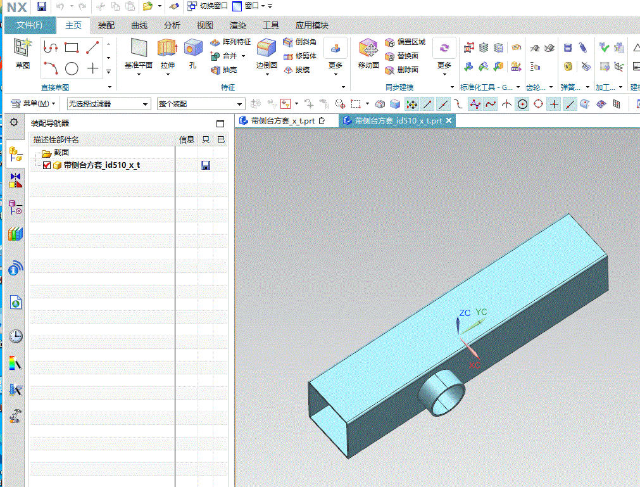
Task: Toggle the snap midpoint icon
Action: 443,104
